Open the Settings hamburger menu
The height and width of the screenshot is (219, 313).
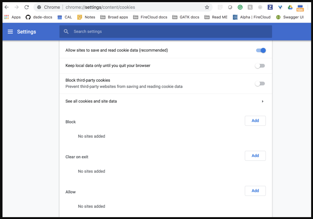pos(10,31)
